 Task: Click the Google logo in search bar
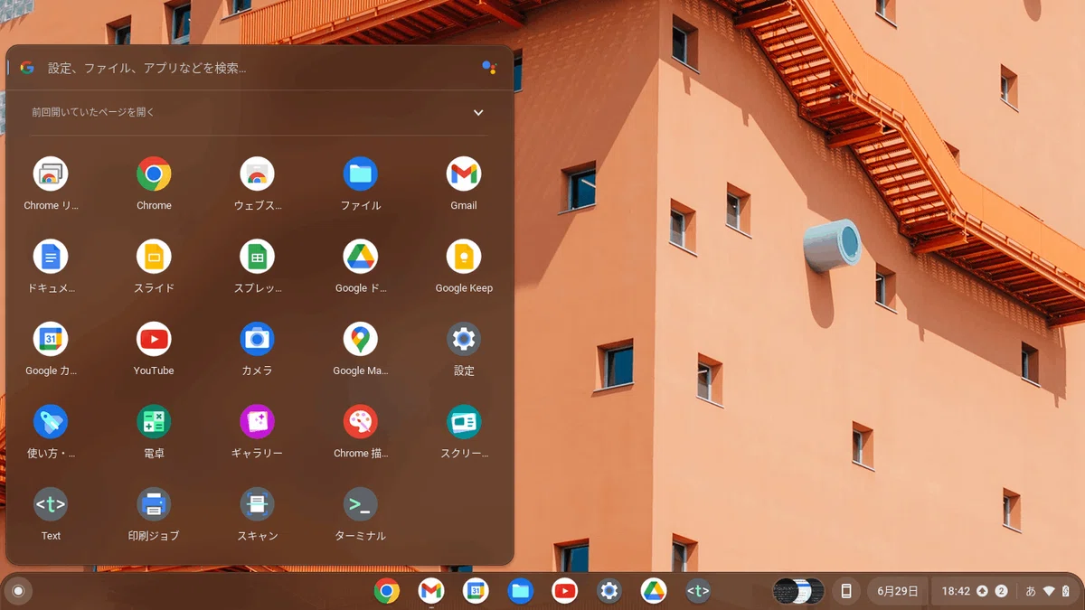click(27, 68)
